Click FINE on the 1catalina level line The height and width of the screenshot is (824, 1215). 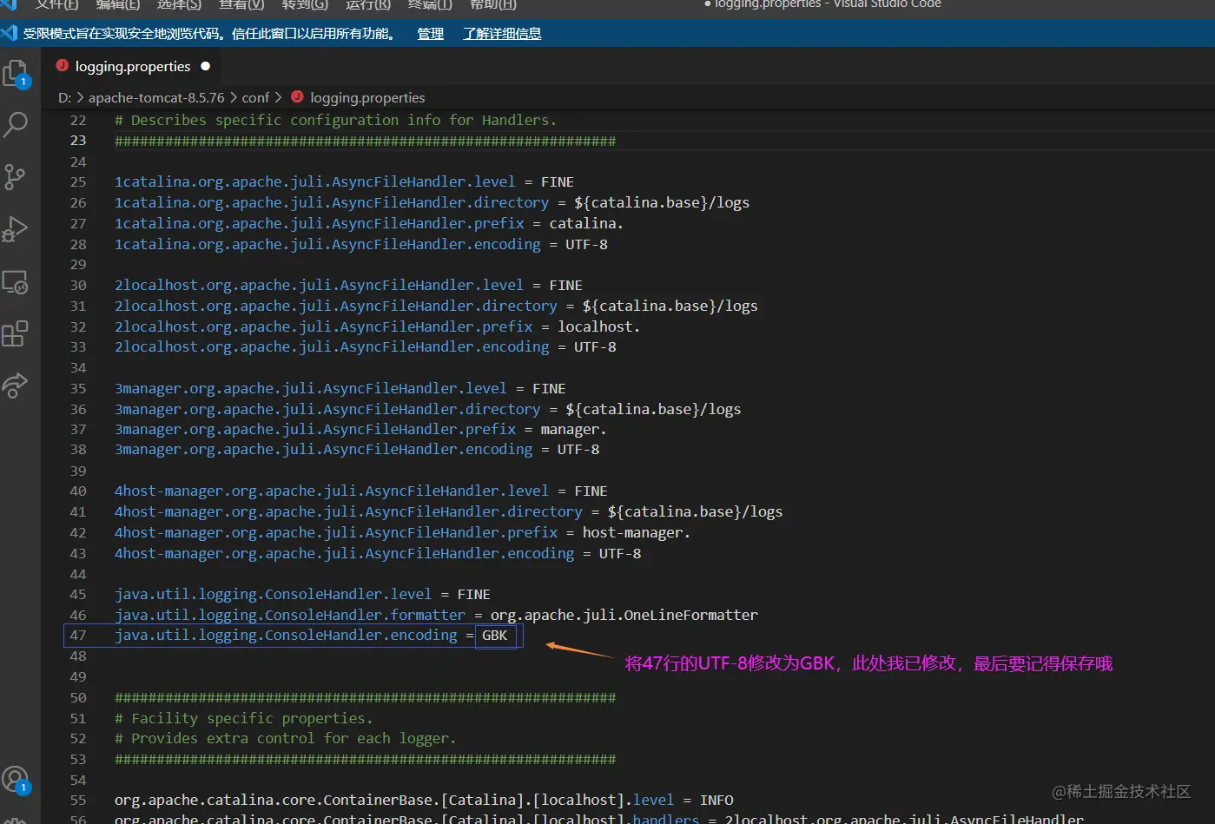(x=558, y=182)
